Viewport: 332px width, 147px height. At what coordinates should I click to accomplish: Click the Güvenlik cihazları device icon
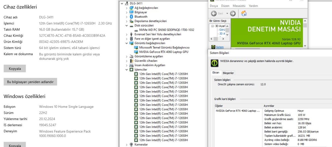(131, 61)
